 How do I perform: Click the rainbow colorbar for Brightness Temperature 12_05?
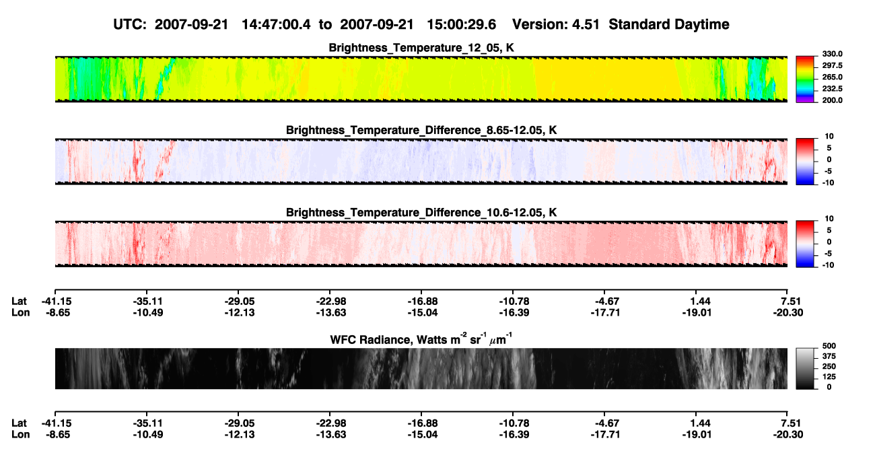(805, 79)
